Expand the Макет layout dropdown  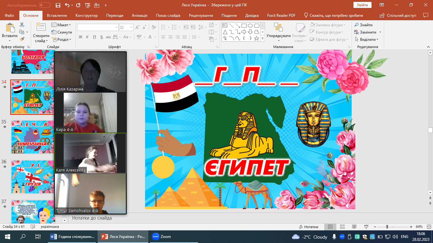(61, 25)
